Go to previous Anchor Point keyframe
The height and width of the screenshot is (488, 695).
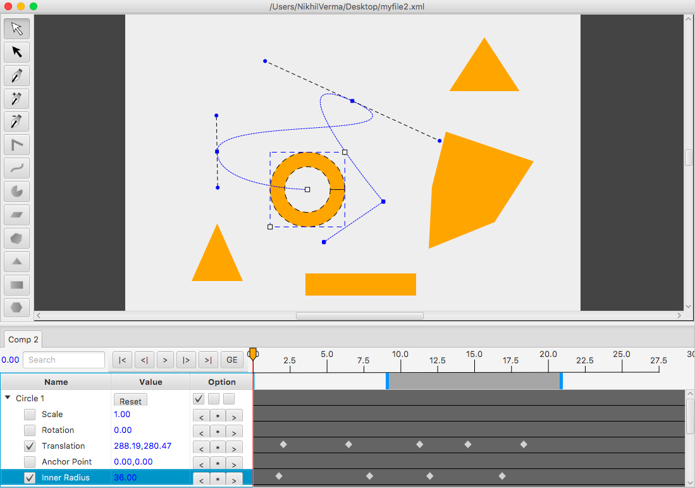(x=201, y=463)
